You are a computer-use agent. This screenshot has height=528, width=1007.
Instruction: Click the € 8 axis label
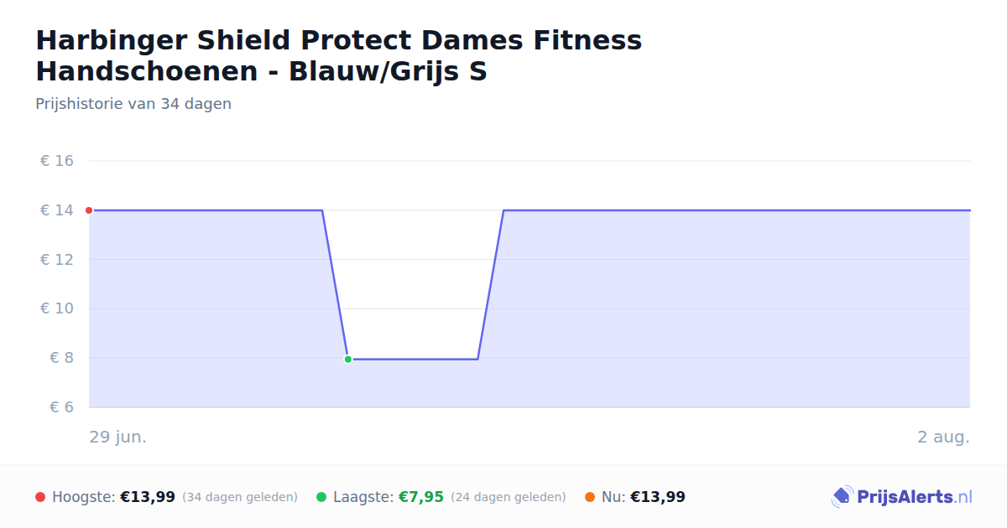[62, 358]
